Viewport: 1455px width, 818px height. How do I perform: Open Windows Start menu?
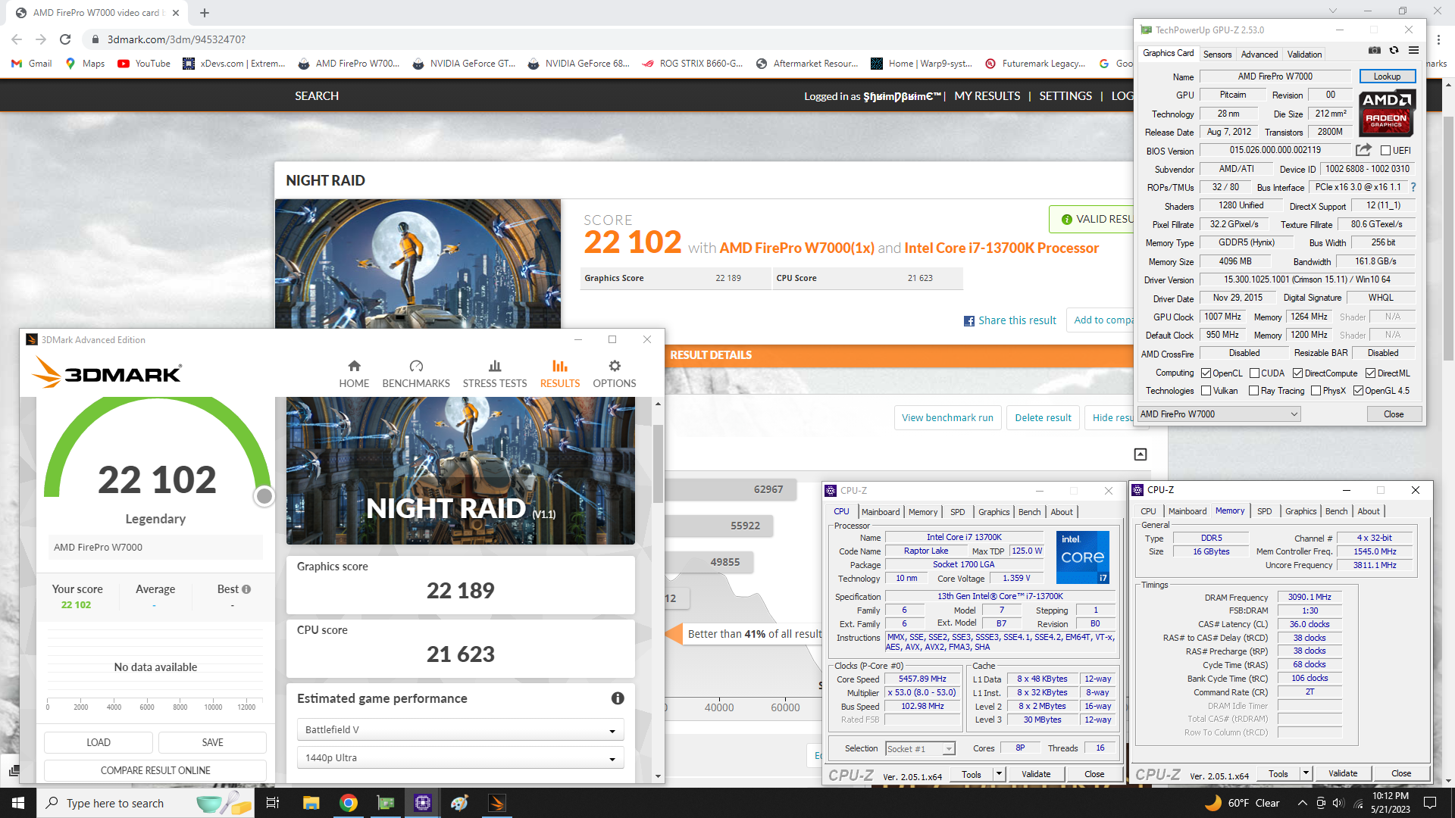coord(18,803)
